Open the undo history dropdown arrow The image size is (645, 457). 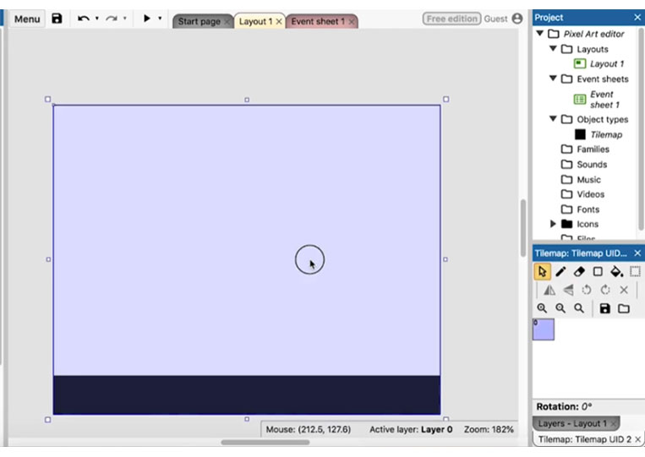pyautogui.click(x=97, y=19)
